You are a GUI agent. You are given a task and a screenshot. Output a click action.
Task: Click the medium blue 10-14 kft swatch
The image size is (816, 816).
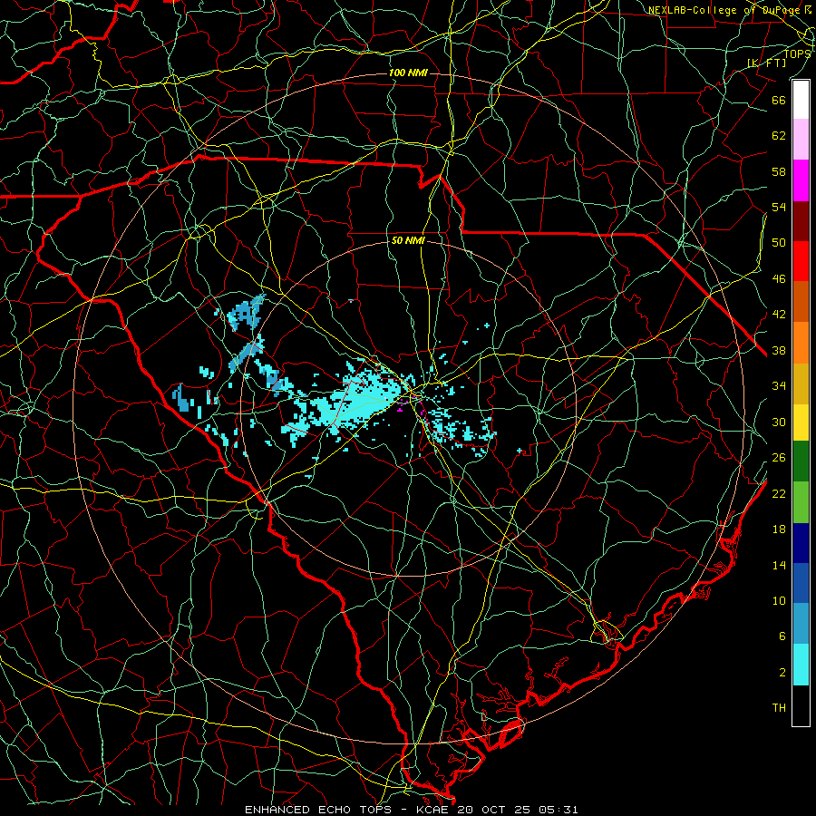pos(801,583)
